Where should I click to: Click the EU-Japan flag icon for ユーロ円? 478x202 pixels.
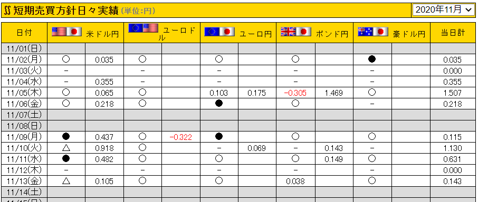(219, 32)
